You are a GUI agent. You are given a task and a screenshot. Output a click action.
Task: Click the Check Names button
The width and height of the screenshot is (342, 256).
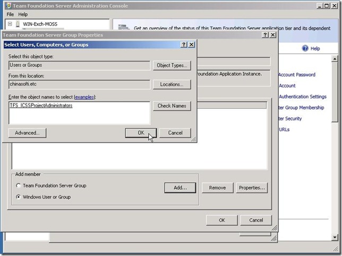[x=172, y=106]
